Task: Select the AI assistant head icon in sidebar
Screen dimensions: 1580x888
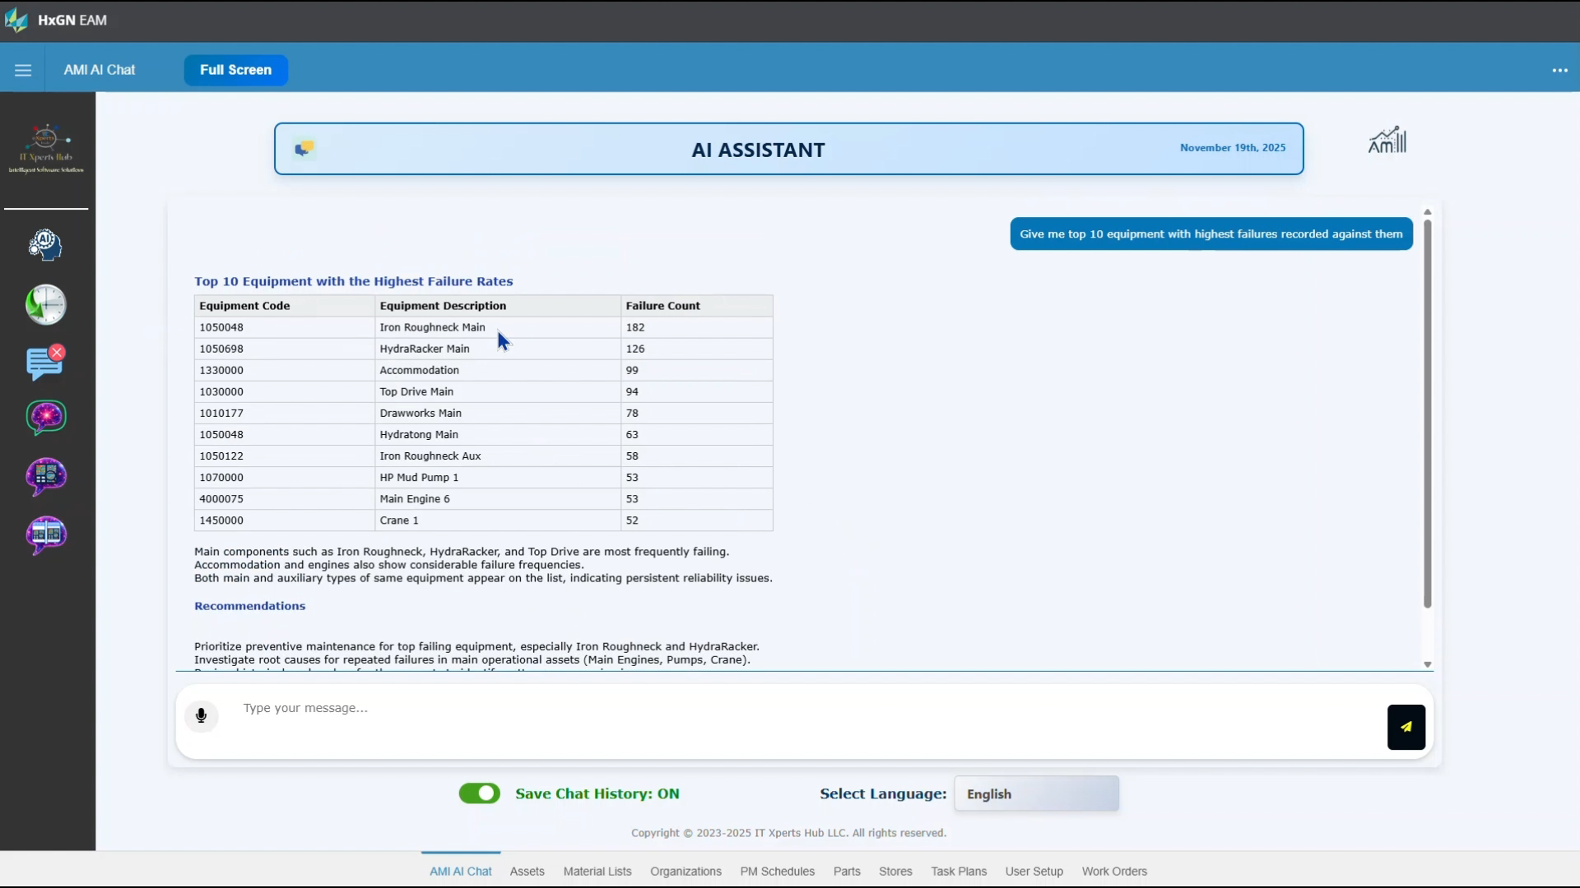Action: pos(46,244)
